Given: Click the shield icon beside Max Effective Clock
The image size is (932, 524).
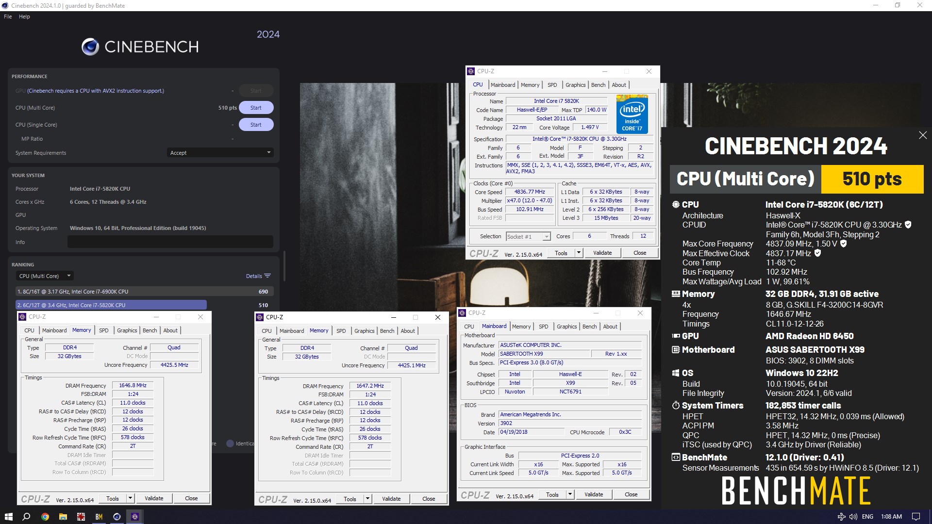Looking at the screenshot, I should tap(817, 253).
